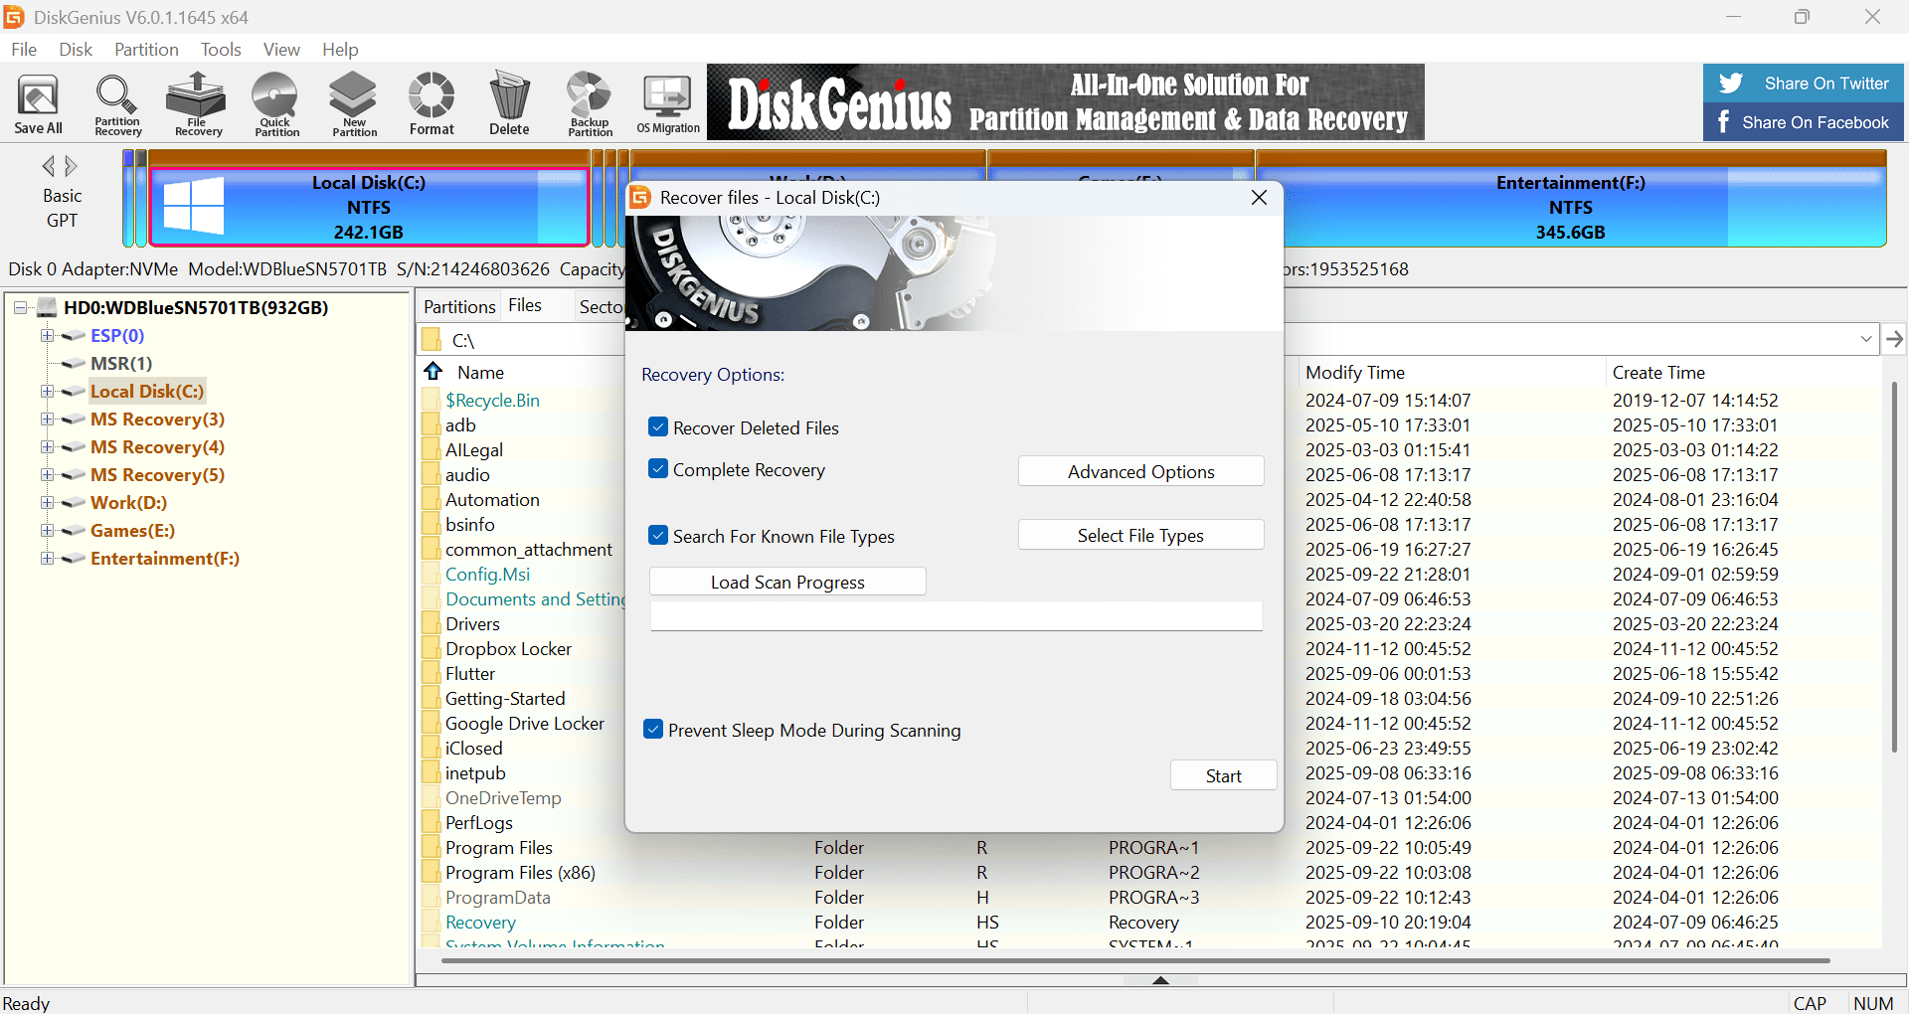
Task: Collapse the HD0 disk tree node
Action: [x=20, y=308]
